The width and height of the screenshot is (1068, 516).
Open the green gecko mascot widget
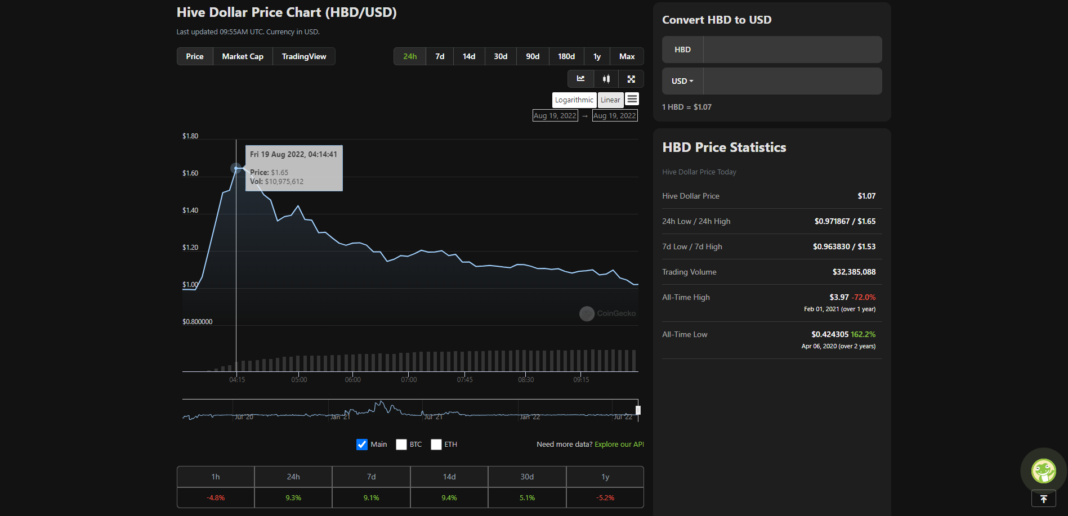pos(1043,470)
